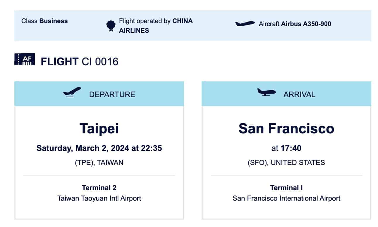The image size is (378, 227).
Task: Click the operated-by badge icon
Action: (x=111, y=26)
